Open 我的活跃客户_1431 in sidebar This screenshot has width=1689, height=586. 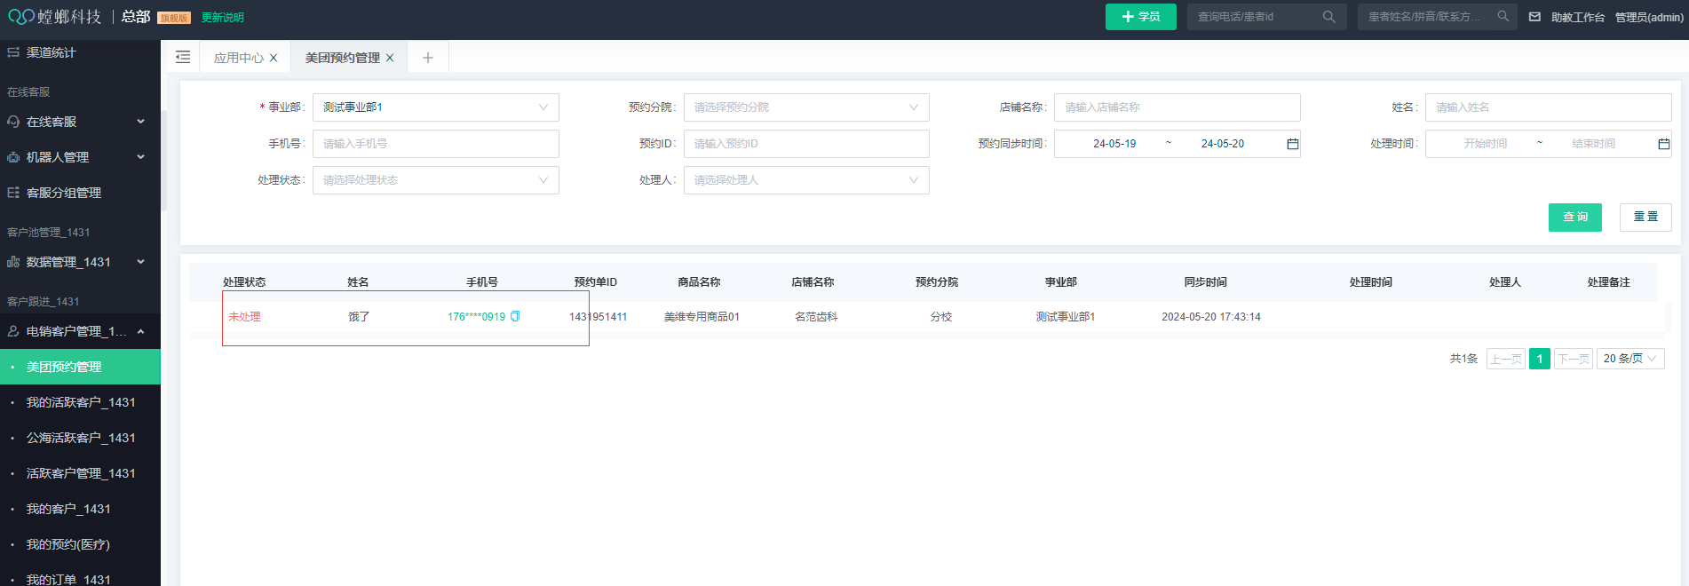80,402
